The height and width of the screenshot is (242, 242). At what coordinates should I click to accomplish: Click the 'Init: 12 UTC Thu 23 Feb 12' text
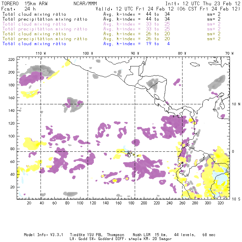point(203,4)
